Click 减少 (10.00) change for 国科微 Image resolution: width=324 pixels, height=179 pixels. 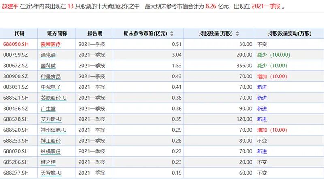[272, 66]
